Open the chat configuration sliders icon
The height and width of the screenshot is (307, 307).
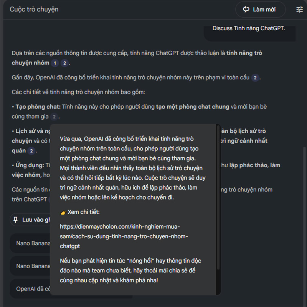click(299, 10)
